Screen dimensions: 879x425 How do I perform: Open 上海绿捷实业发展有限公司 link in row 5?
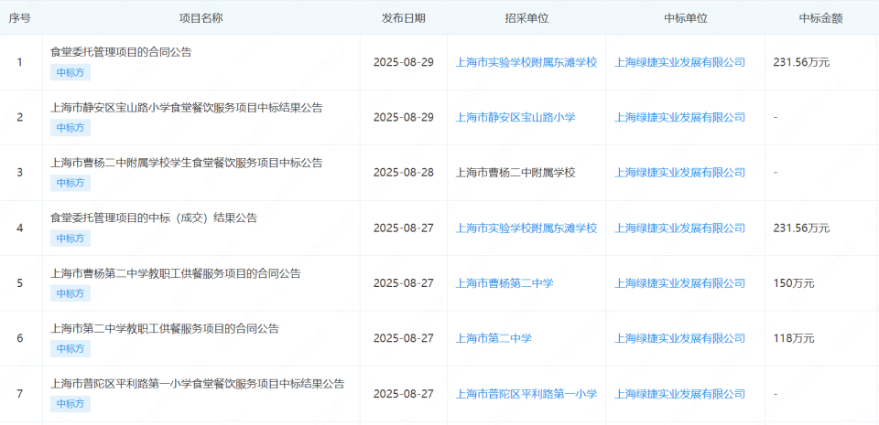tap(680, 283)
